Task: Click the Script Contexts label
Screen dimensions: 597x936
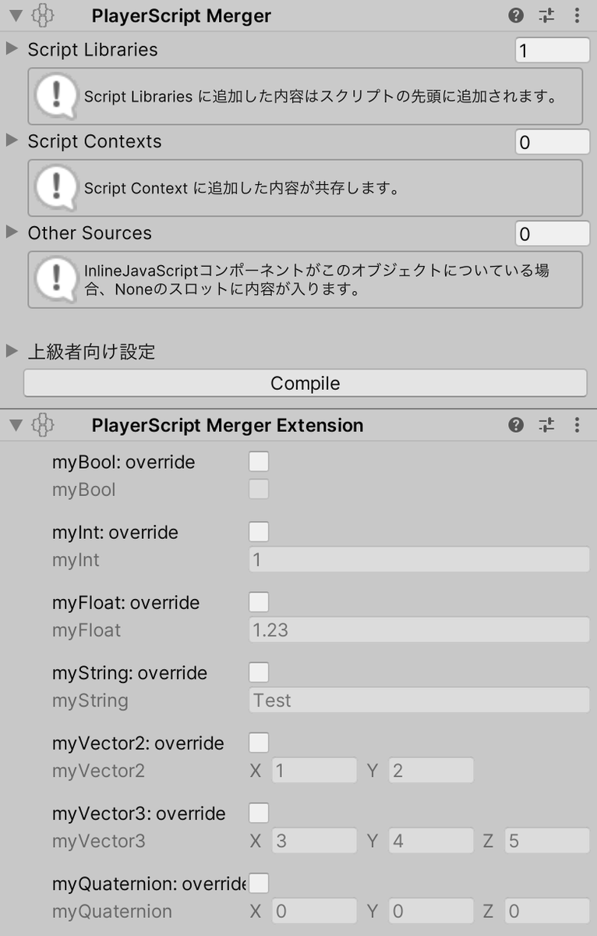Action: coord(94,141)
